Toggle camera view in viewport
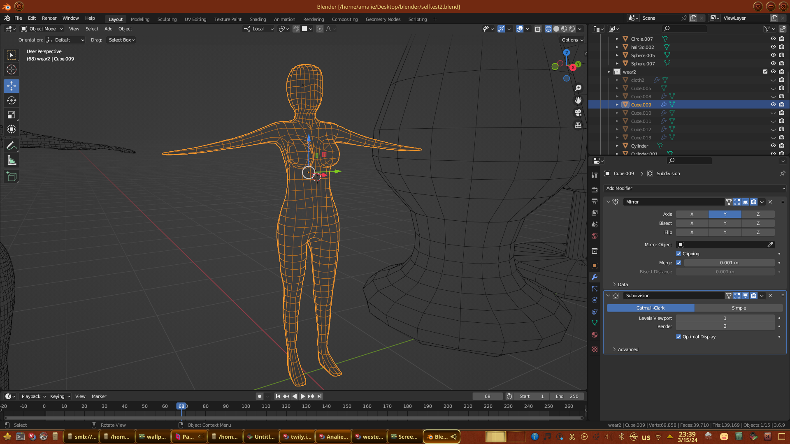This screenshot has height=444, width=790. pos(578,113)
